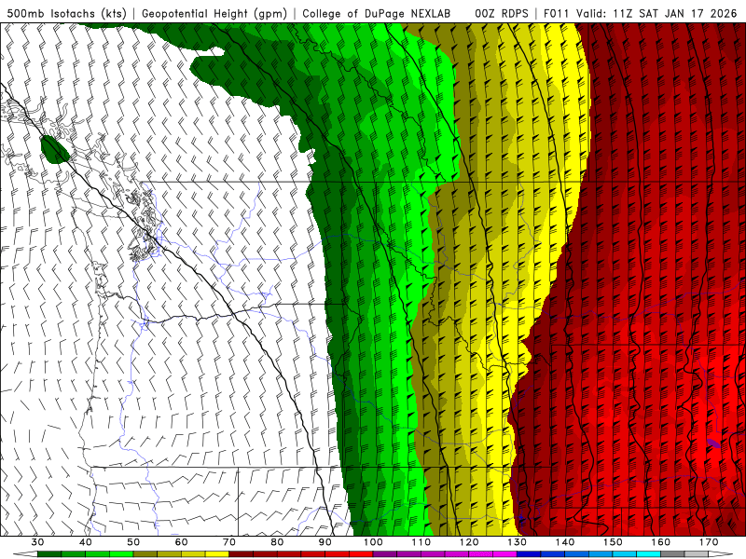This screenshot has height=559, width=746.
Task: Click the isolated dark green patch over Vancouver Island
Action: coord(55,149)
